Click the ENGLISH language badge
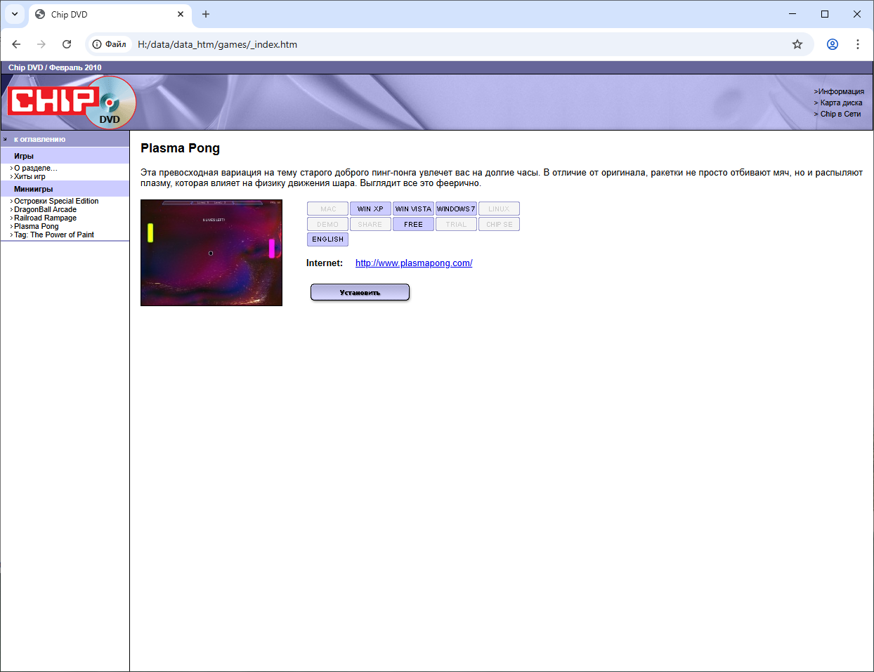Image resolution: width=874 pixels, height=672 pixels. (328, 239)
